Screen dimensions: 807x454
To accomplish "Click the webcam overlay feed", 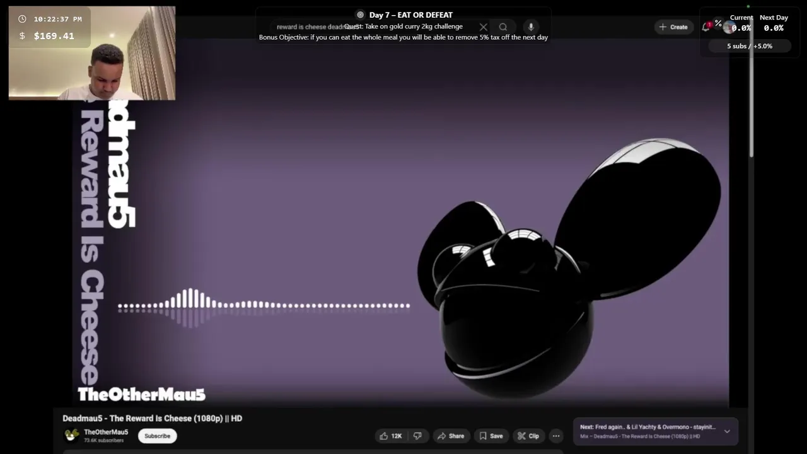I will coord(92,54).
